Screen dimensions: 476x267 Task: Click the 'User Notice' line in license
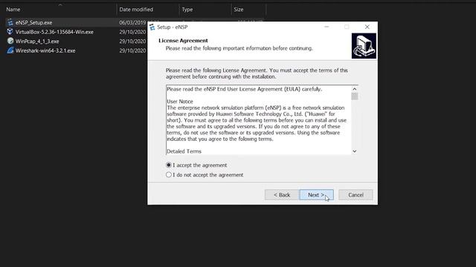coord(180,102)
